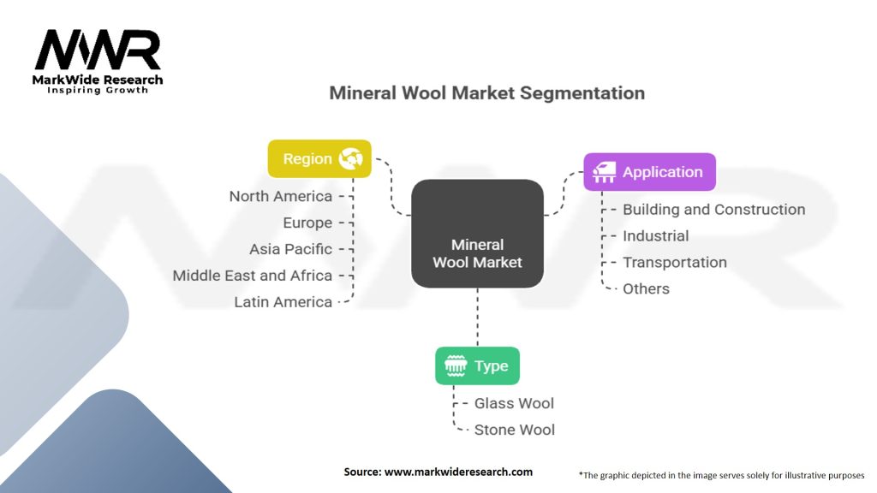Viewport: 877px width, 493px height.
Task: Select Glass Wool under Type
Action: click(x=514, y=403)
